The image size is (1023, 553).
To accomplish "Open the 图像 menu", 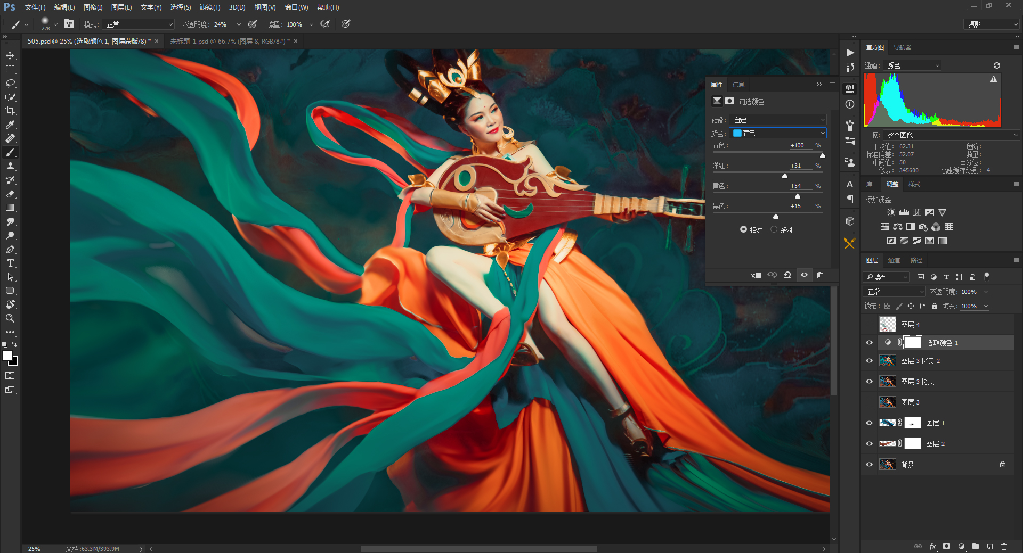I will pos(93,7).
